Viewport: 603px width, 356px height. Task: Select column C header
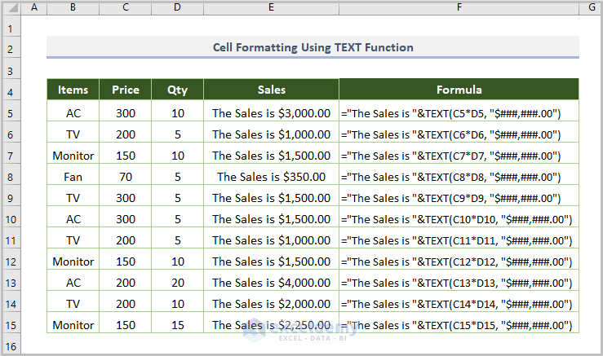pyautogui.click(x=126, y=7)
